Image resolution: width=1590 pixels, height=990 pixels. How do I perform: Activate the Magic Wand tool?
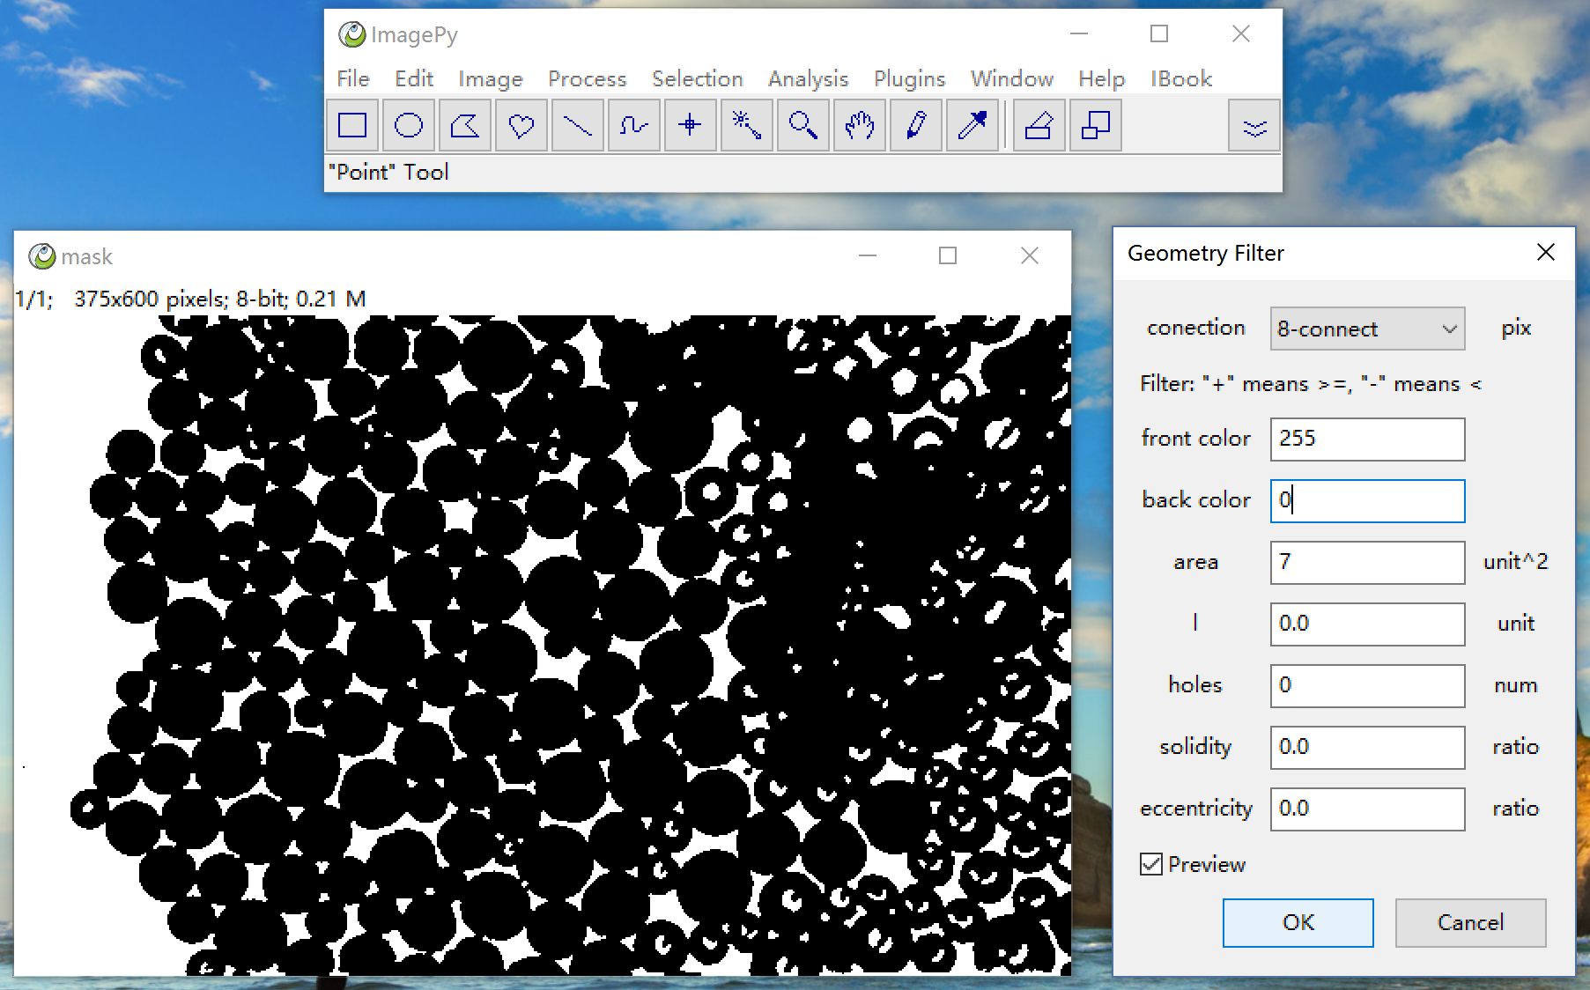(746, 126)
